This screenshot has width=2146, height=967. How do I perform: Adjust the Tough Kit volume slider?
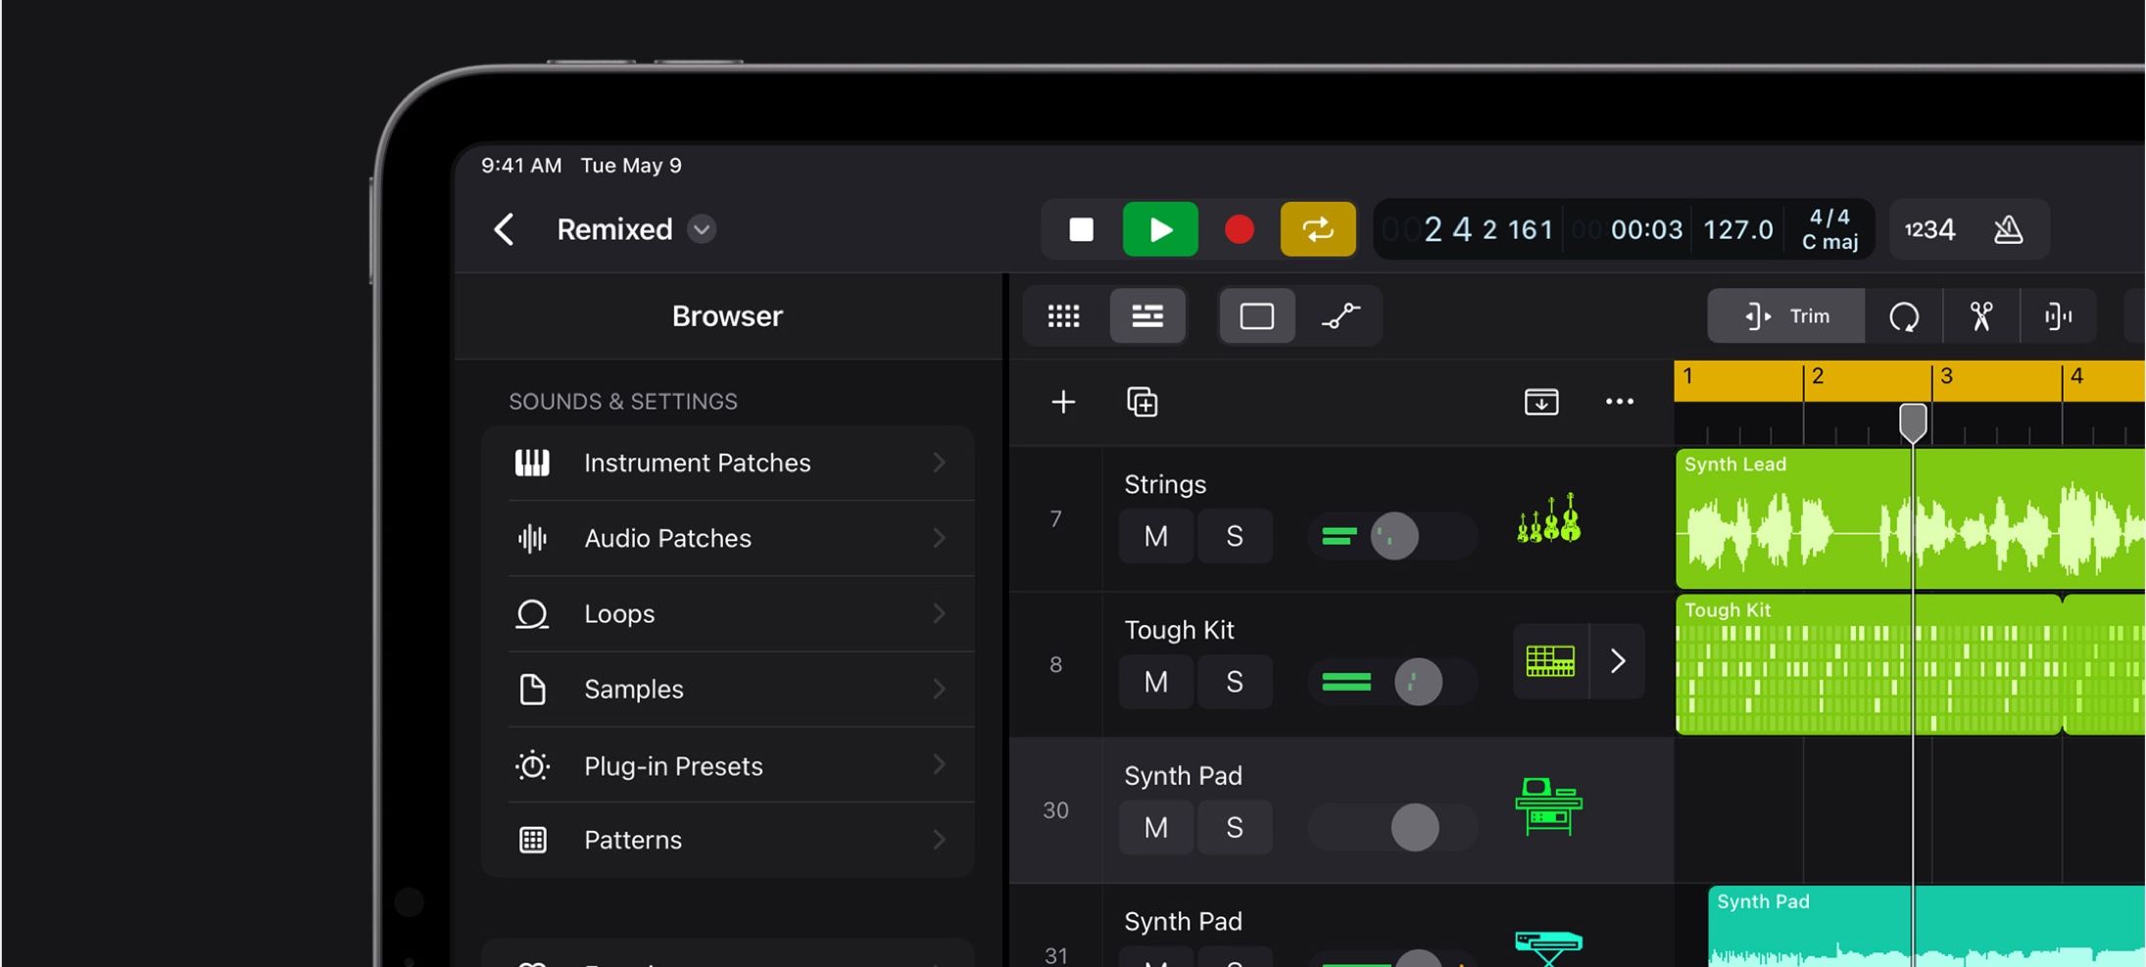pyautogui.click(x=1392, y=682)
